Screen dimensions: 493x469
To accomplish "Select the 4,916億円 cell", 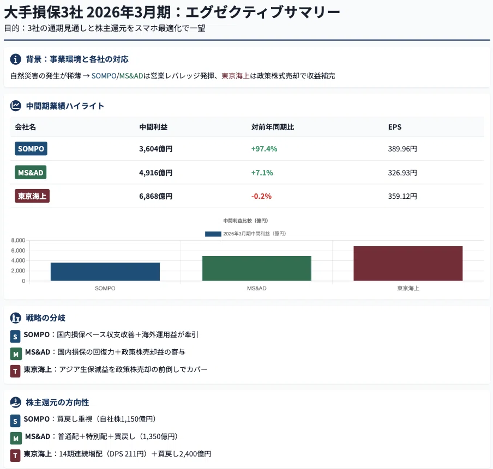I will [155, 173].
